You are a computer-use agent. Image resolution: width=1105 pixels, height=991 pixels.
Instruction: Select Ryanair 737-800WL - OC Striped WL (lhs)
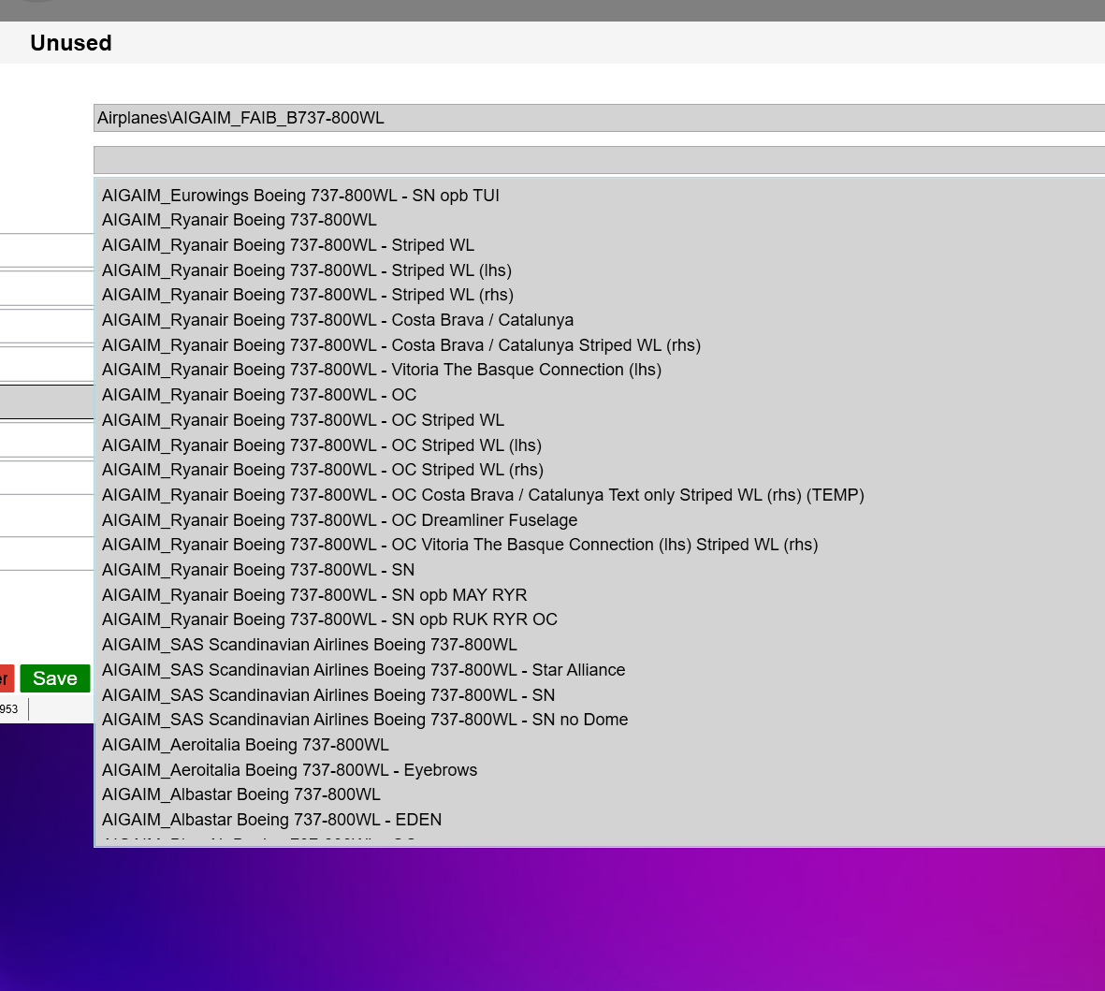(x=321, y=445)
